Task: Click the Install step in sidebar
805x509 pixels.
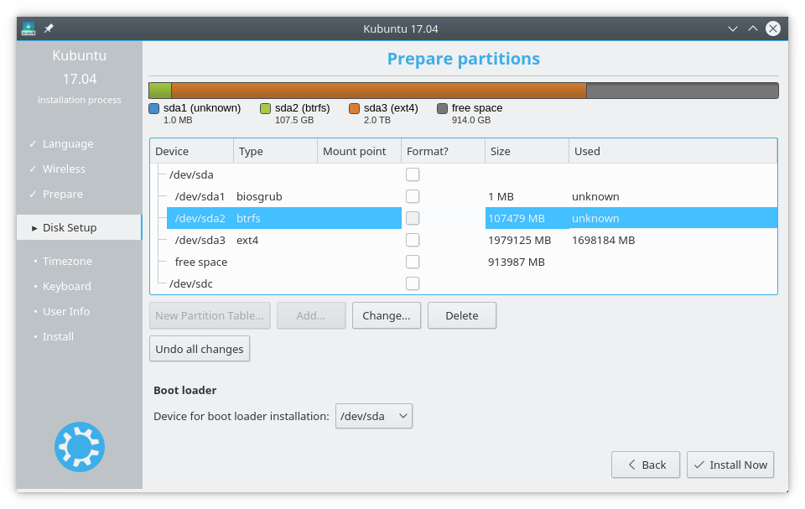Action: (x=58, y=336)
